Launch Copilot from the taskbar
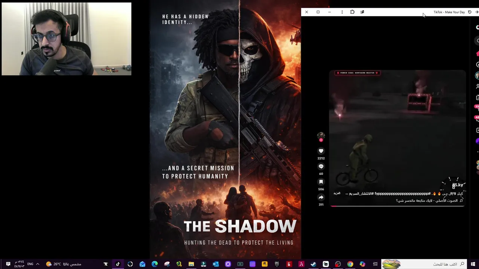Image resolution: width=479 pixels, height=269 pixels. (x=362, y=264)
